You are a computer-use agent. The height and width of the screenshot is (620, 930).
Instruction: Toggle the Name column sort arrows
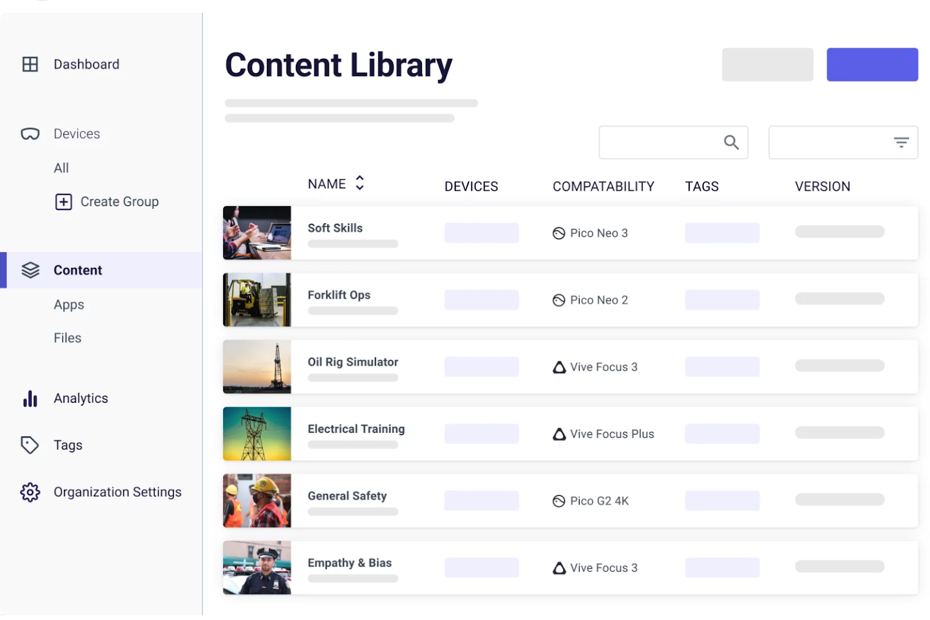click(x=360, y=183)
